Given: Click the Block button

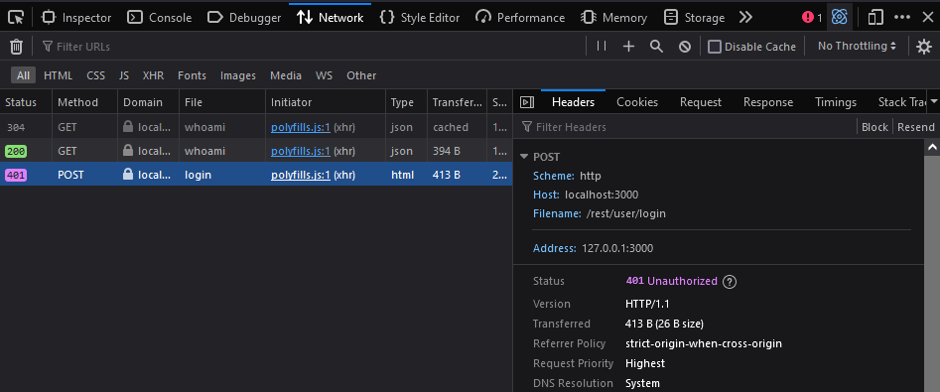Looking at the screenshot, I should (874, 127).
